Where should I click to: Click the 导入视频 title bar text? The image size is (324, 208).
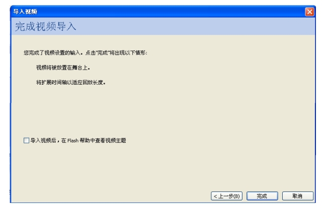point(25,12)
